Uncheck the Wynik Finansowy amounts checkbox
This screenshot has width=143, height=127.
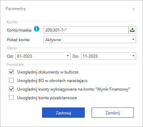coord(11,89)
